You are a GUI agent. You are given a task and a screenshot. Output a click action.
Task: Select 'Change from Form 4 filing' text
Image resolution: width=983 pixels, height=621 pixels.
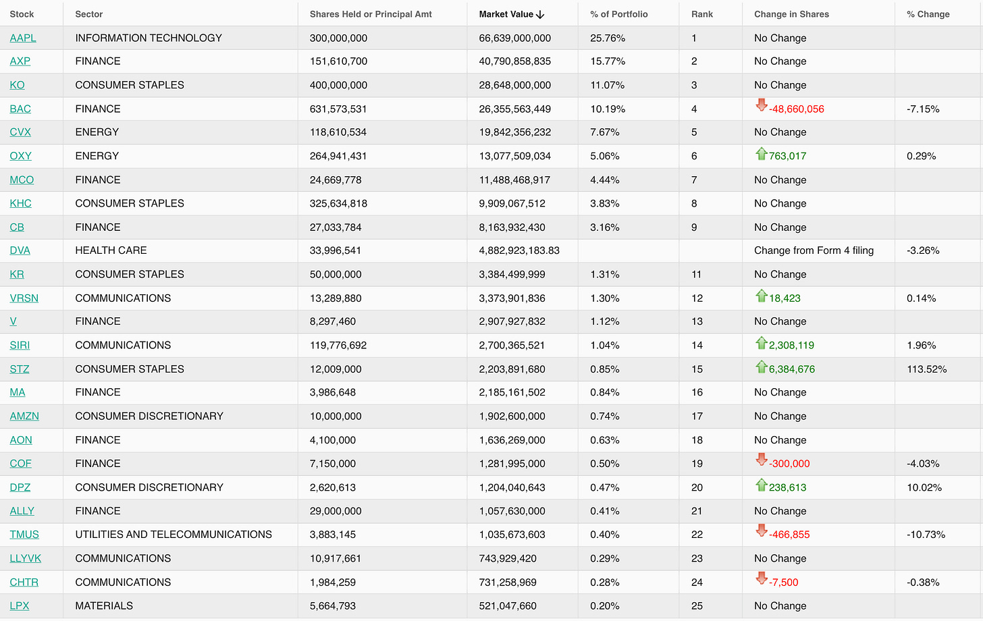coord(814,250)
